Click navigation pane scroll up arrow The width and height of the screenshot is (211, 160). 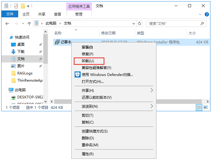(x=45, y=32)
